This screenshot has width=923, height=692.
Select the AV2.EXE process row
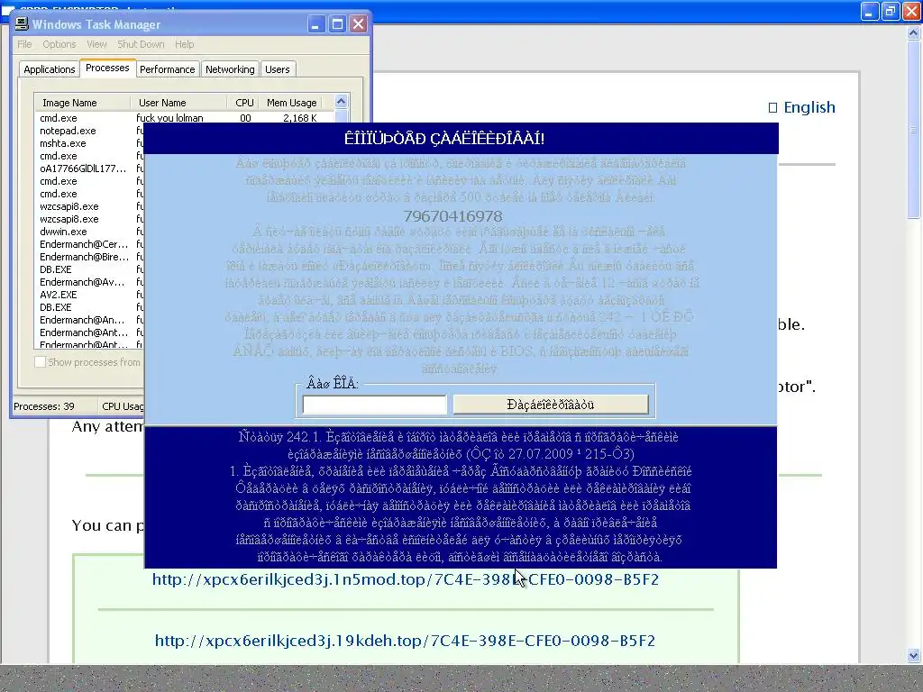[x=89, y=295]
